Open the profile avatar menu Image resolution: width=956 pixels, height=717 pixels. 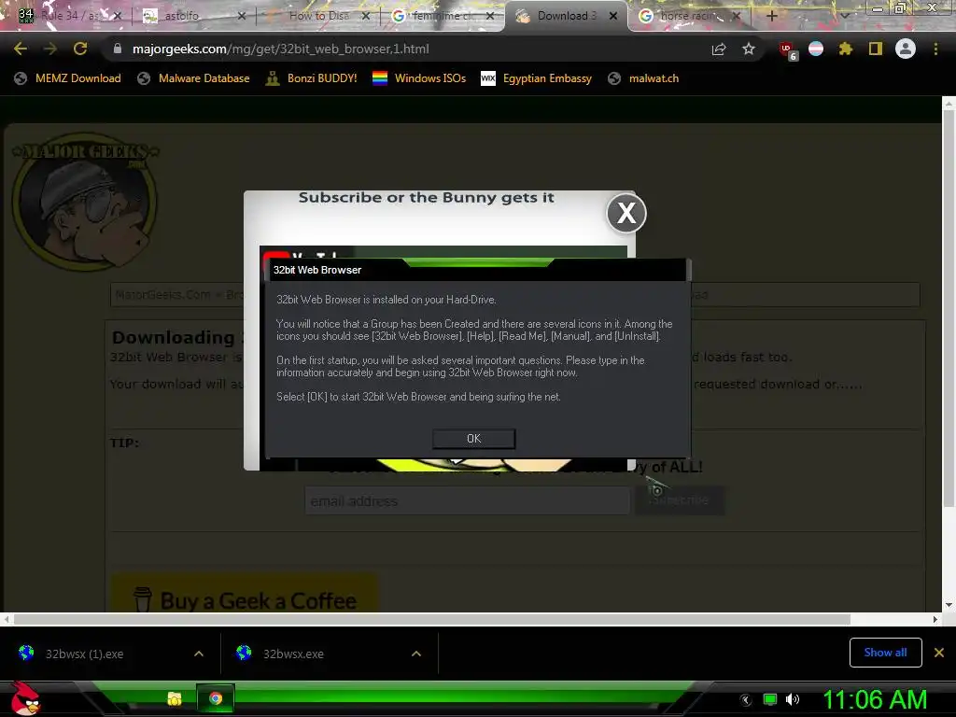pyautogui.click(x=906, y=49)
